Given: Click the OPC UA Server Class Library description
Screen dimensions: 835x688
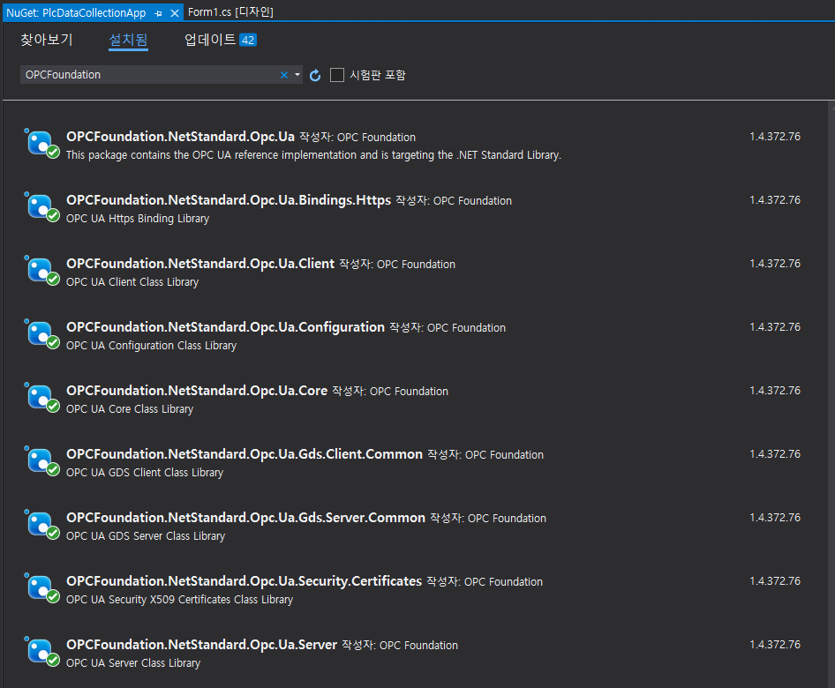Looking at the screenshot, I should 133,663.
